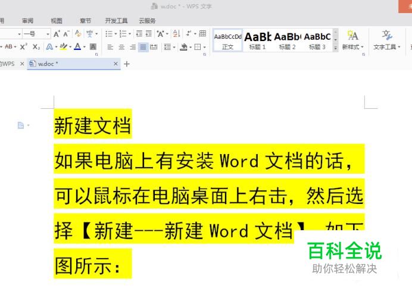The width and height of the screenshot is (412, 295).
Task: Apply subscript X₂ formatting
Action: 36,47
